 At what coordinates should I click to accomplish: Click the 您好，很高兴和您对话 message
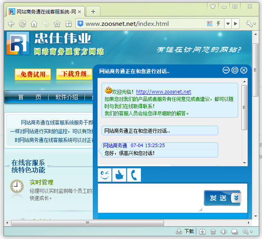pos(129,153)
